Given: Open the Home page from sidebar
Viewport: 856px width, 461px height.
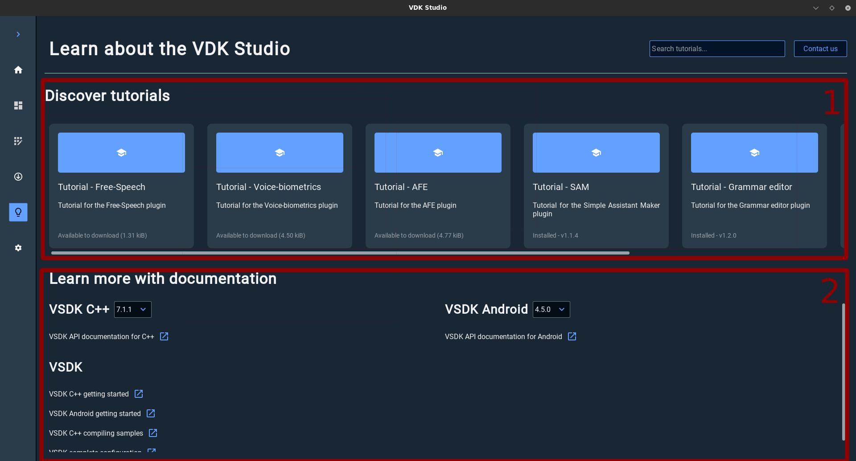Looking at the screenshot, I should 18,70.
